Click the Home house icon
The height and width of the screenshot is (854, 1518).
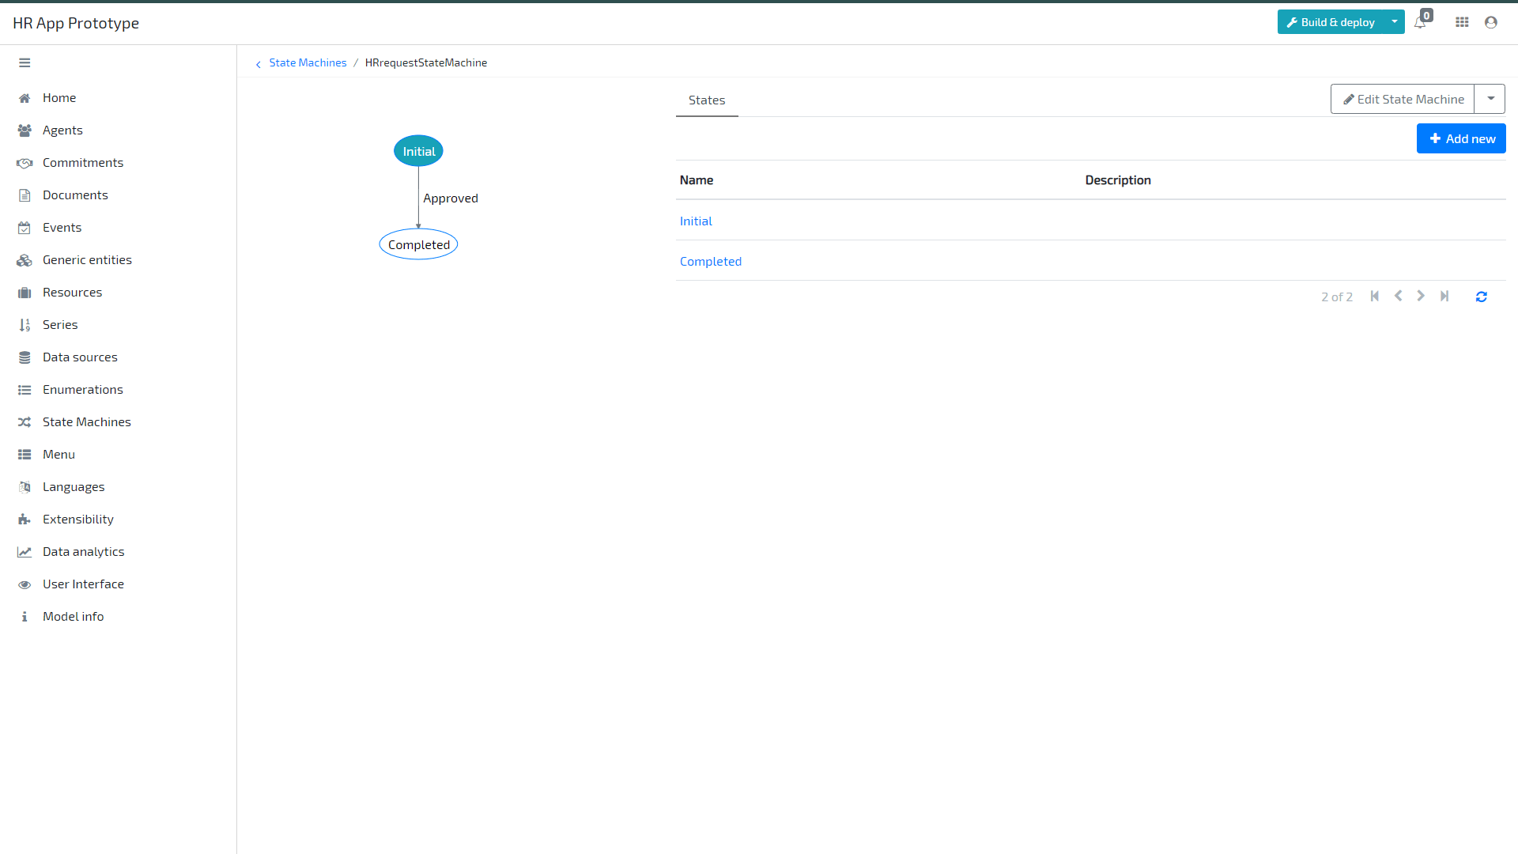point(25,98)
